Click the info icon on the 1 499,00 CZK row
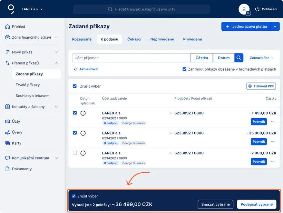Screen dimensions: 283x213 (83, 113)
